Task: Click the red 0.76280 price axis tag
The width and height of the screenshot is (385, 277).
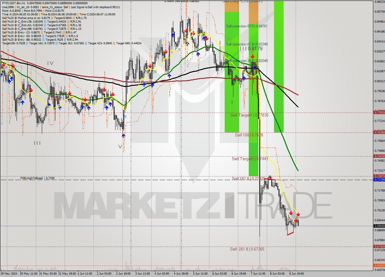Action: click(379, 132)
